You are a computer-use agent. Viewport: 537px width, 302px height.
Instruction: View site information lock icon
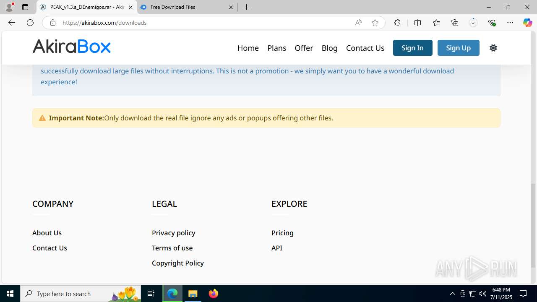pyautogui.click(x=53, y=23)
